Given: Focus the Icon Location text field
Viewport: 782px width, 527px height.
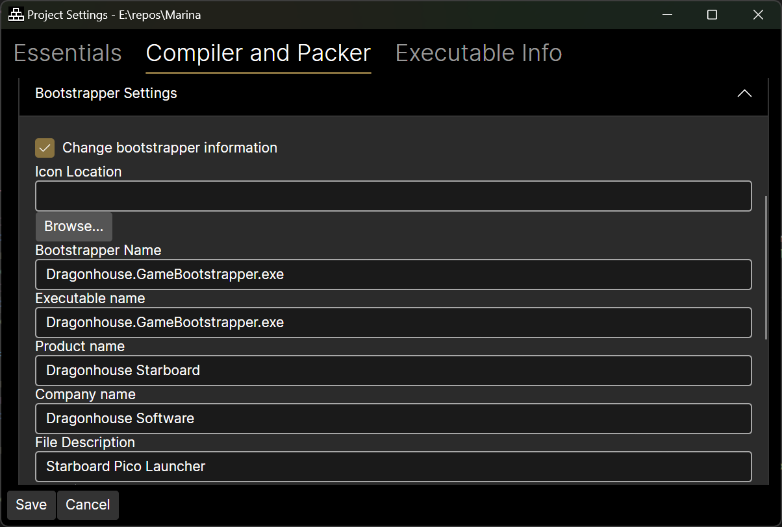Looking at the screenshot, I should [x=393, y=196].
